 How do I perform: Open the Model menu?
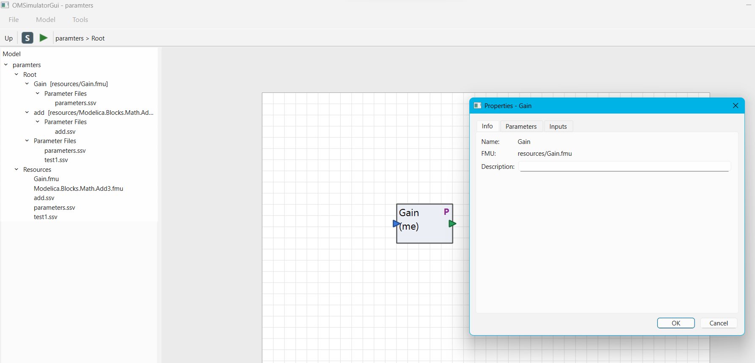click(46, 19)
